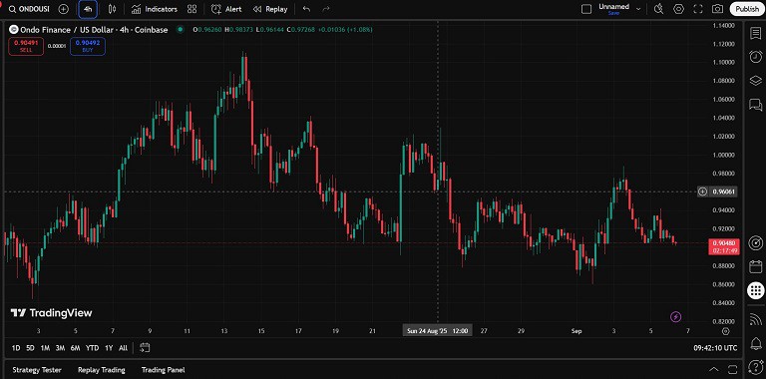The height and width of the screenshot is (379, 766).
Task: Open quick search magnifier icon
Action: click(658, 9)
